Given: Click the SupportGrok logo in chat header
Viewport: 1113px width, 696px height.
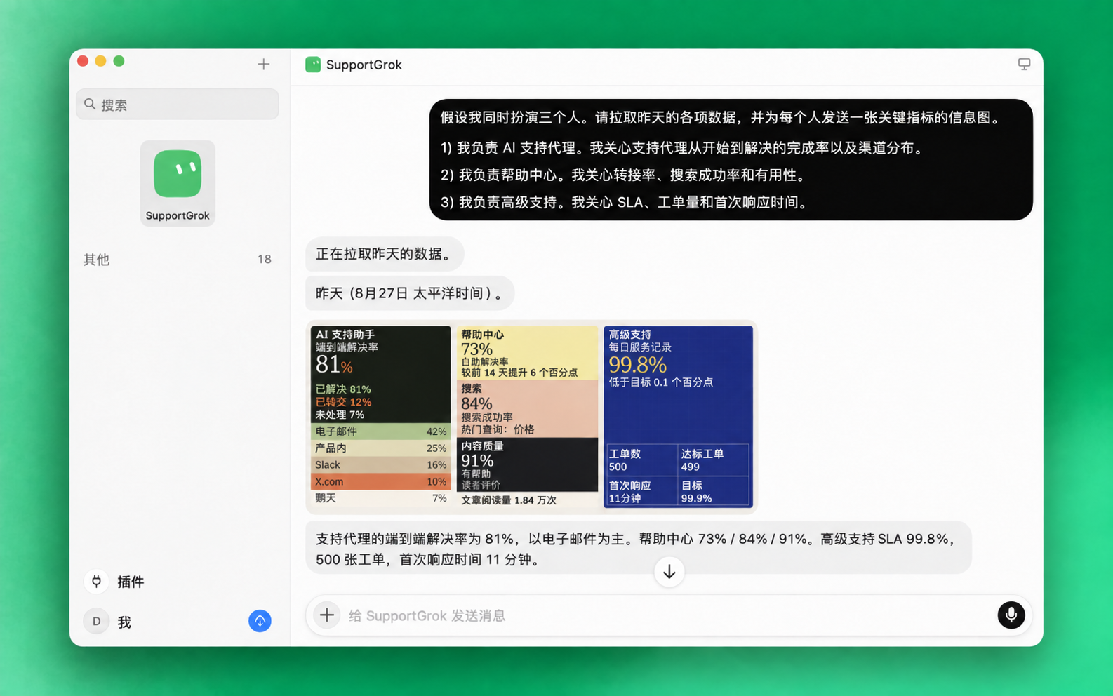Looking at the screenshot, I should click(x=313, y=65).
